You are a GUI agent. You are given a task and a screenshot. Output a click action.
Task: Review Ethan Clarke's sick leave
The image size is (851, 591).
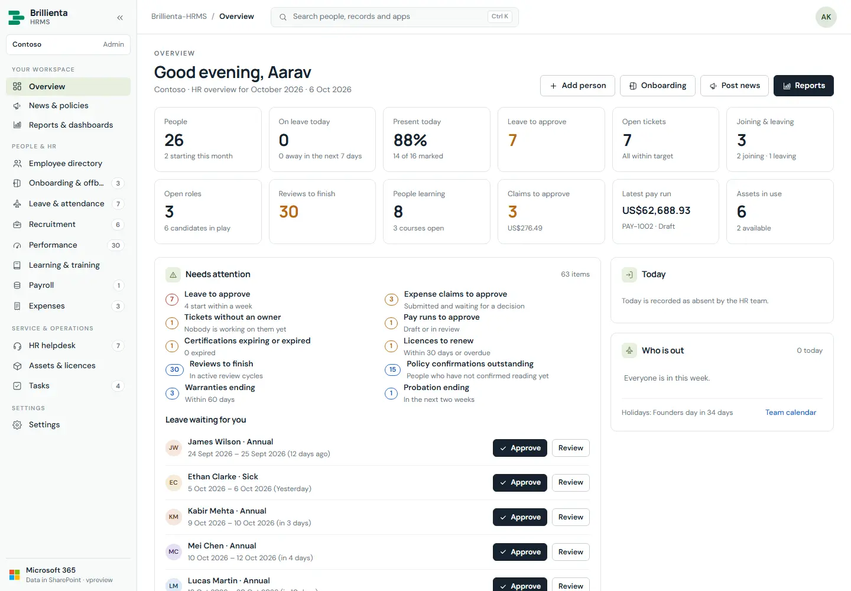pyautogui.click(x=571, y=482)
